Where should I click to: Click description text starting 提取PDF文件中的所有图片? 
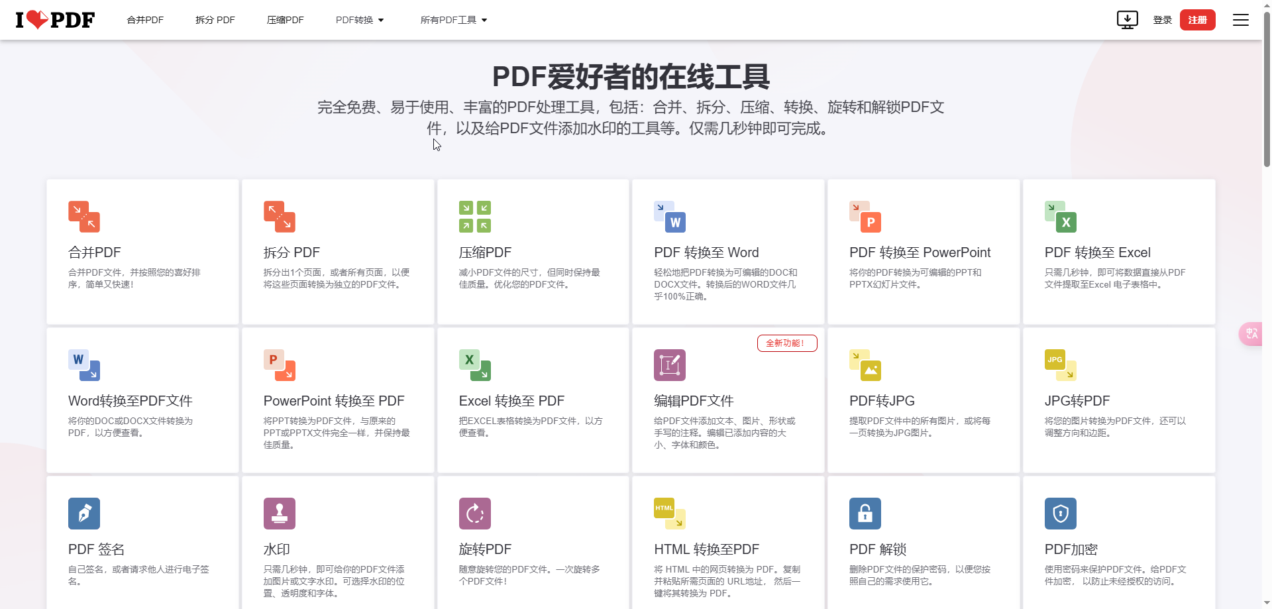point(920,427)
